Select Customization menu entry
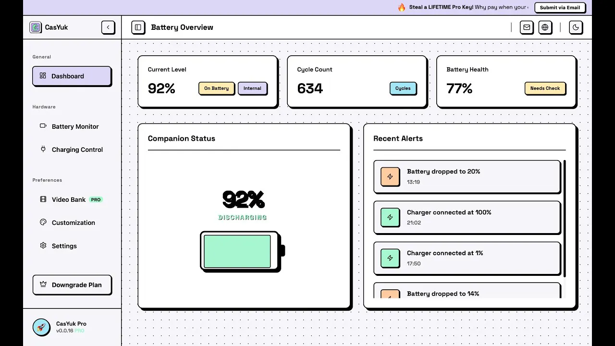Screen dimensions: 615x346 coord(72,222)
